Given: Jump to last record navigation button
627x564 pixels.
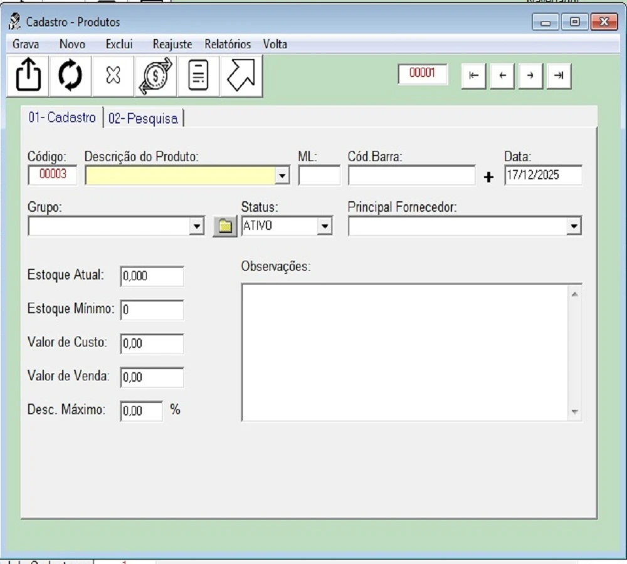Looking at the screenshot, I should 559,76.
